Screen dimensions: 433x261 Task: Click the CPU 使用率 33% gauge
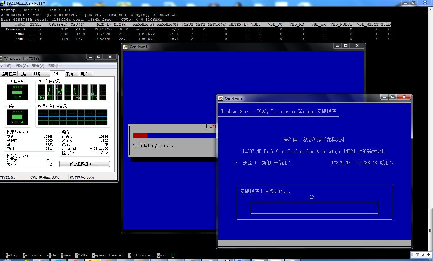[17, 92]
